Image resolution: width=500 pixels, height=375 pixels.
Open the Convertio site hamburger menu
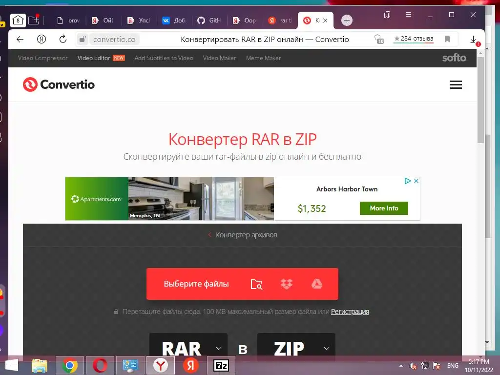(456, 84)
